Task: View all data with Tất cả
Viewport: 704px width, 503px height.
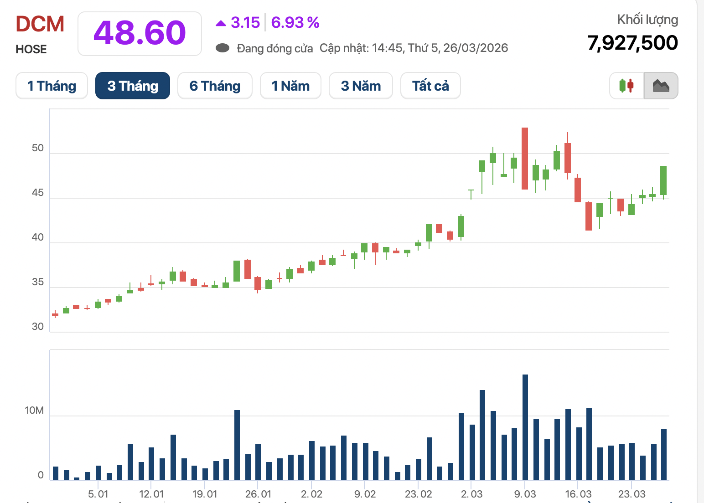Action: (x=430, y=86)
